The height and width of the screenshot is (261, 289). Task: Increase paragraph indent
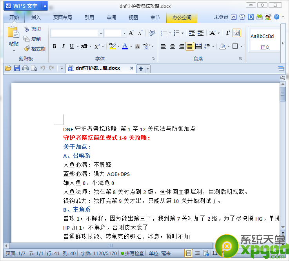[x=200, y=33]
